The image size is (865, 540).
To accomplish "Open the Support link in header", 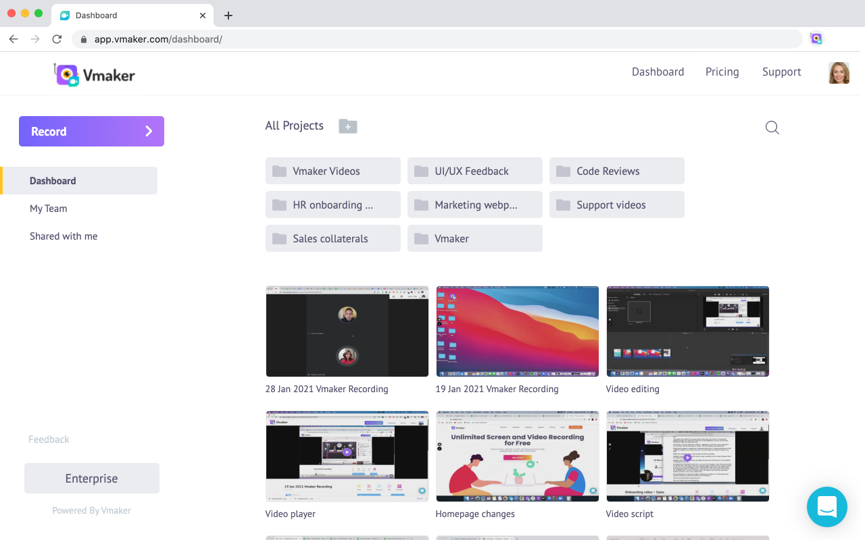I will pyautogui.click(x=781, y=72).
